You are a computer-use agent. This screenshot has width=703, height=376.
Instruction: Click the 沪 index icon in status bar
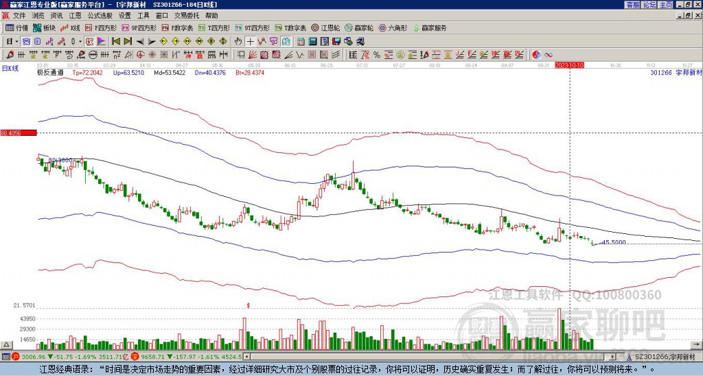16,357
